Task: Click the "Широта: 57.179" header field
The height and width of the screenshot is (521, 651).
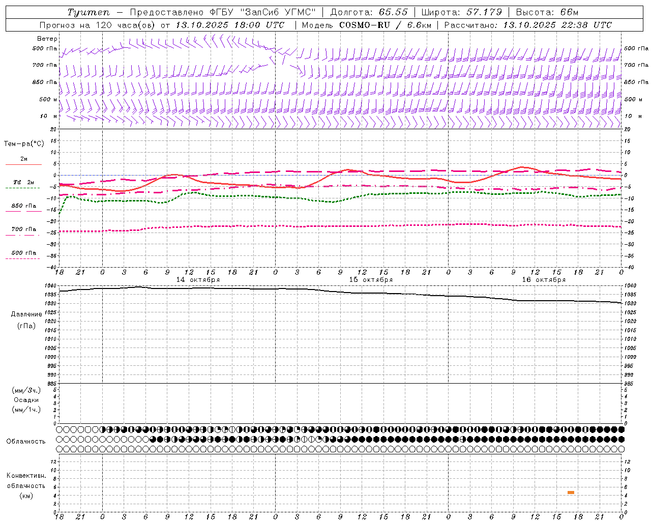Action: (x=462, y=12)
